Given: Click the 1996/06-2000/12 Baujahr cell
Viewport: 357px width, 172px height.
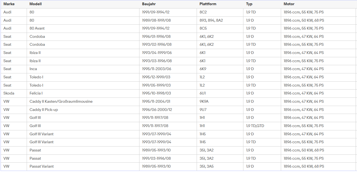Looking at the screenshot, I should (157, 110).
